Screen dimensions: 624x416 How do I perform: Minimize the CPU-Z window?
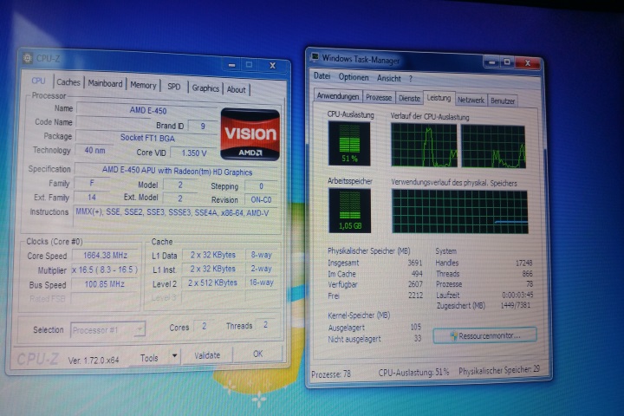(232, 64)
